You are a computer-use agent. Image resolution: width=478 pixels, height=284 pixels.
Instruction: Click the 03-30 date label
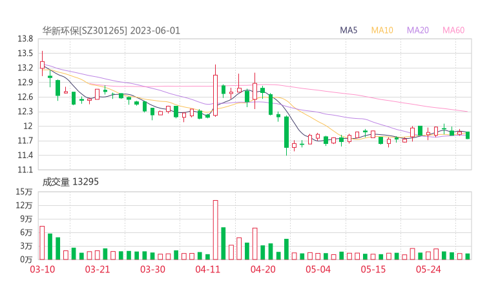click(x=152, y=269)
